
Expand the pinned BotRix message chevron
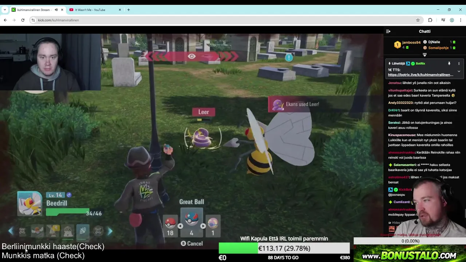click(x=459, y=71)
